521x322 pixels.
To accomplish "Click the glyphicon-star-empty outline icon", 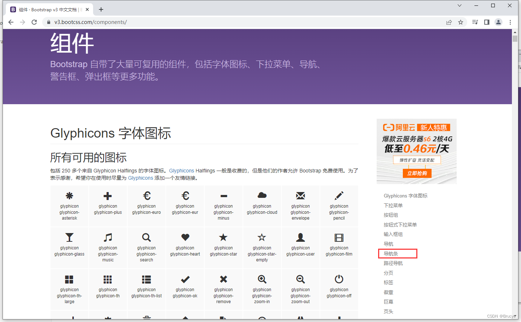I will pos(262,237).
